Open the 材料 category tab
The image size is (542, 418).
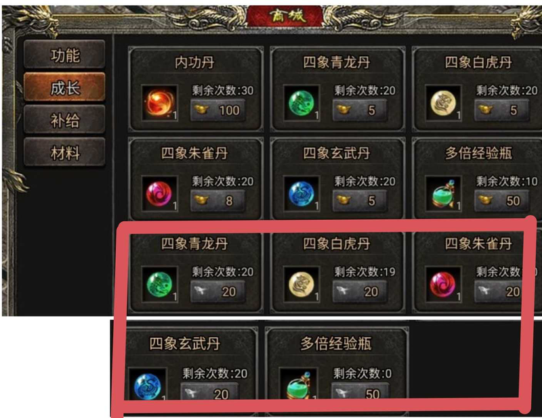tap(64, 152)
